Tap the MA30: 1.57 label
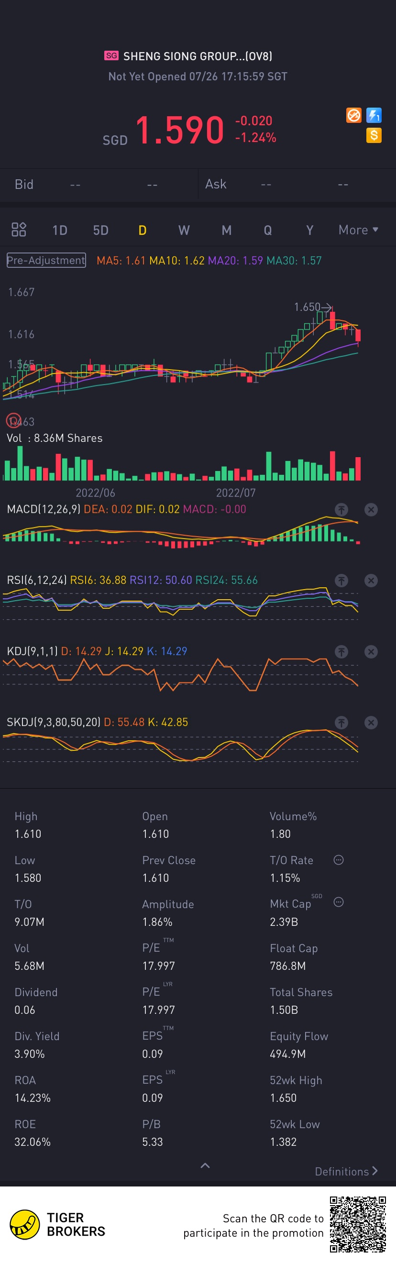This screenshot has height=1263, width=396. point(294,260)
